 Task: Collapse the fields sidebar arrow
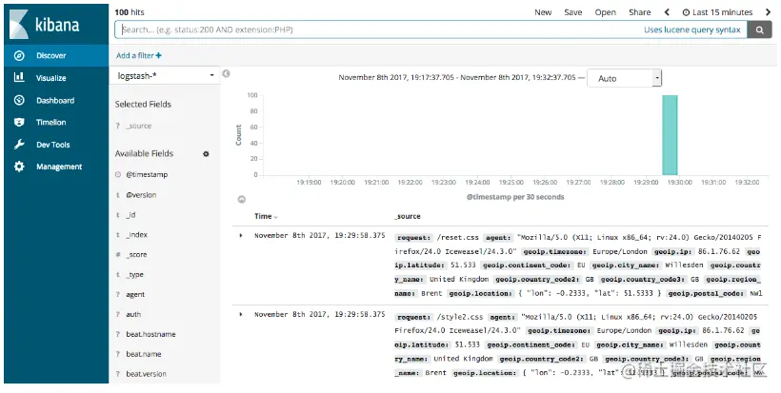tap(226, 73)
